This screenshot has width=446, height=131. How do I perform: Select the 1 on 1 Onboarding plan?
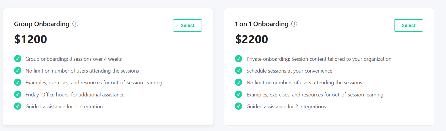408,25
